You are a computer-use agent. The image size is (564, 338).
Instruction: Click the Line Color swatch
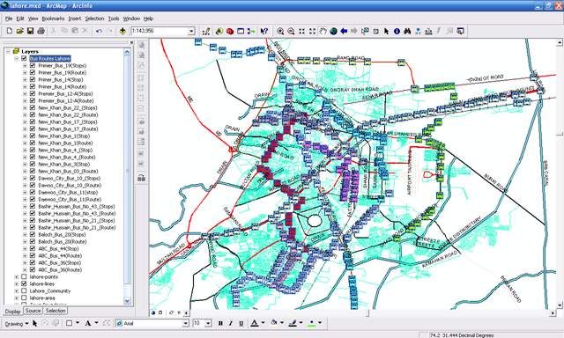coord(293,323)
